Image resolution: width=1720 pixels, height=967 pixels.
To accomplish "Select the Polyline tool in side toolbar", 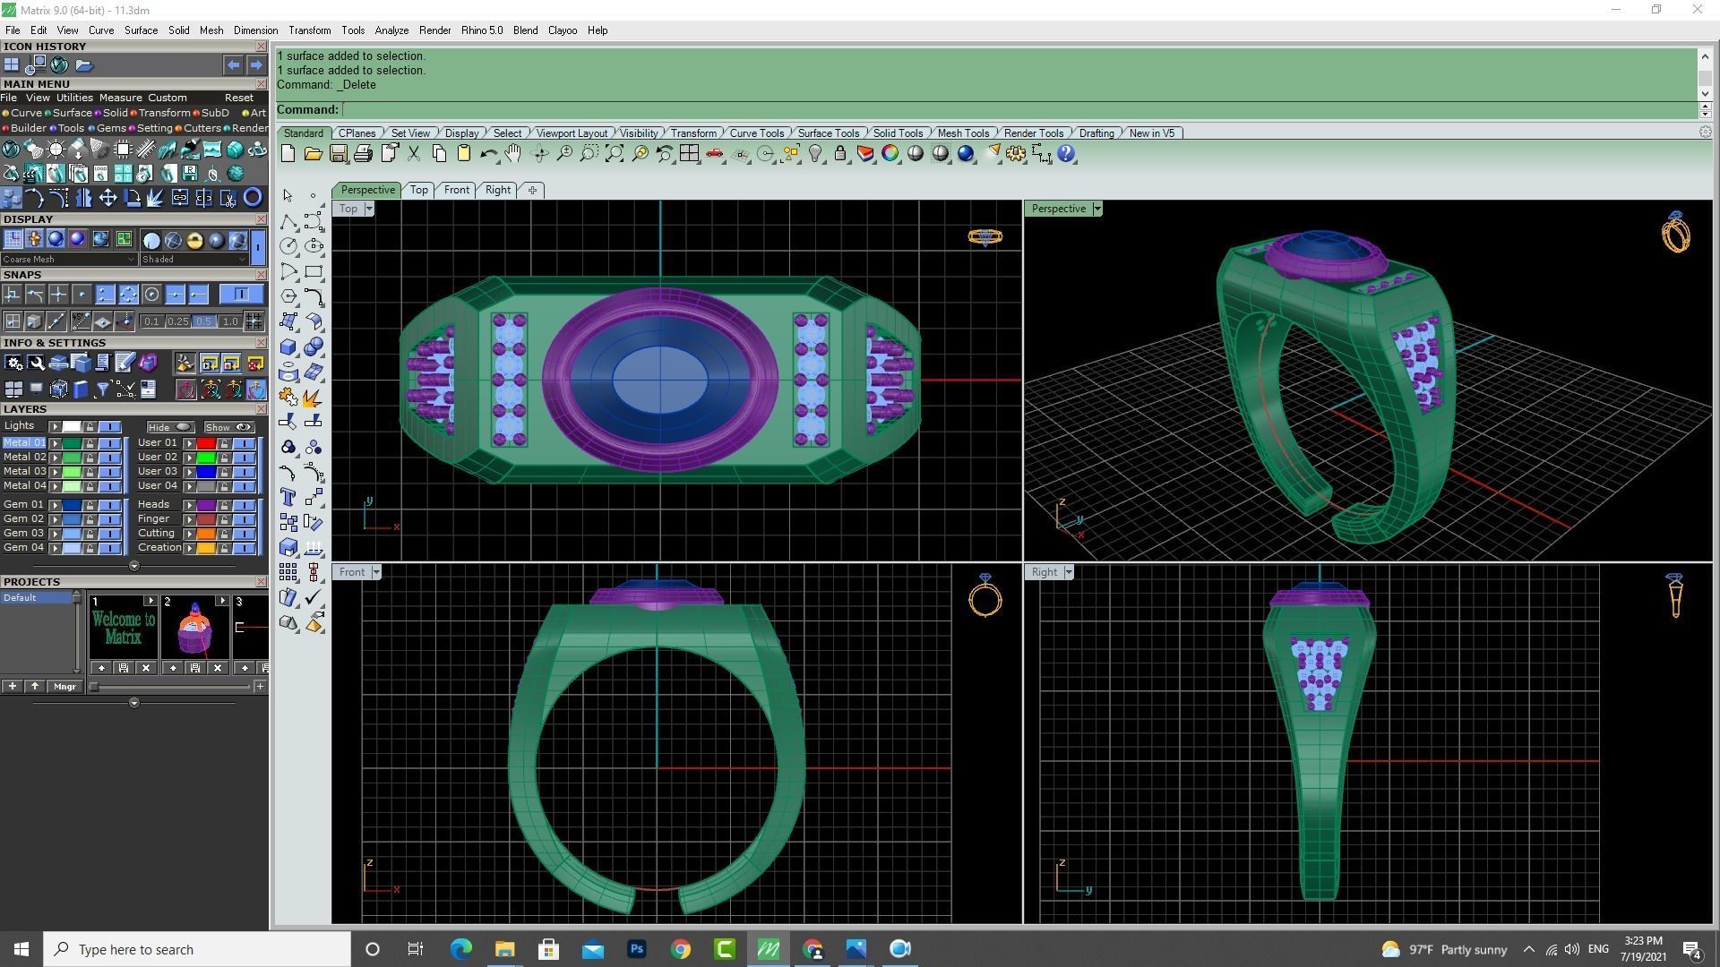I will (288, 221).
